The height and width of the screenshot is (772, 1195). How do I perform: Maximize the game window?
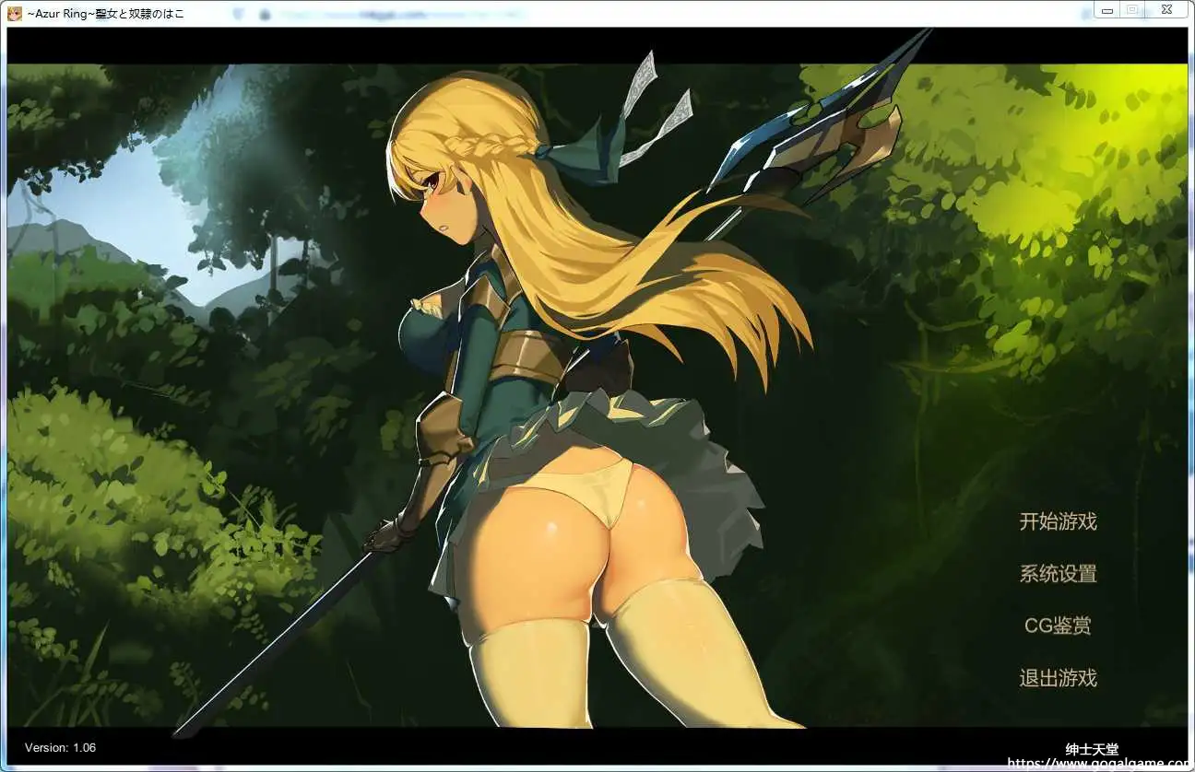(1132, 9)
